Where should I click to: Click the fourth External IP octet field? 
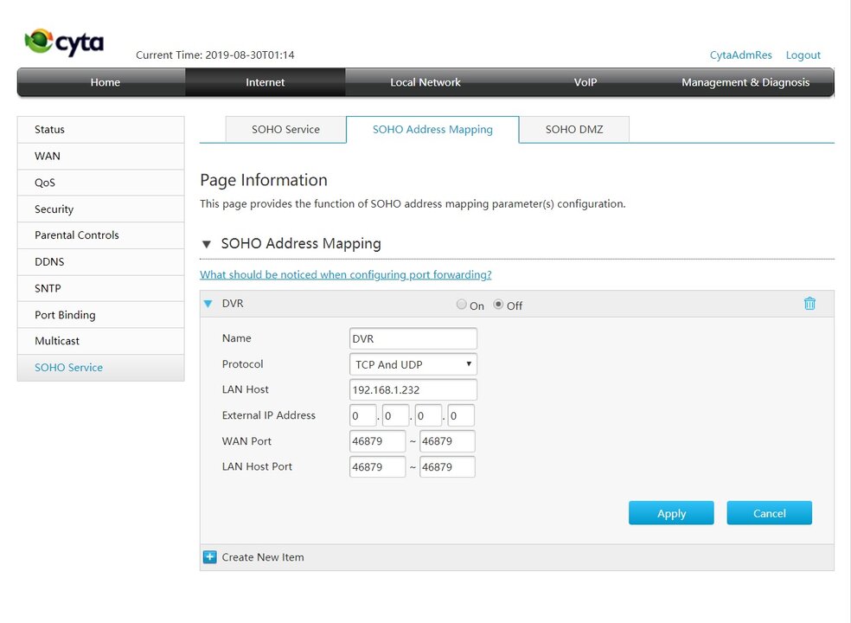[461, 415]
